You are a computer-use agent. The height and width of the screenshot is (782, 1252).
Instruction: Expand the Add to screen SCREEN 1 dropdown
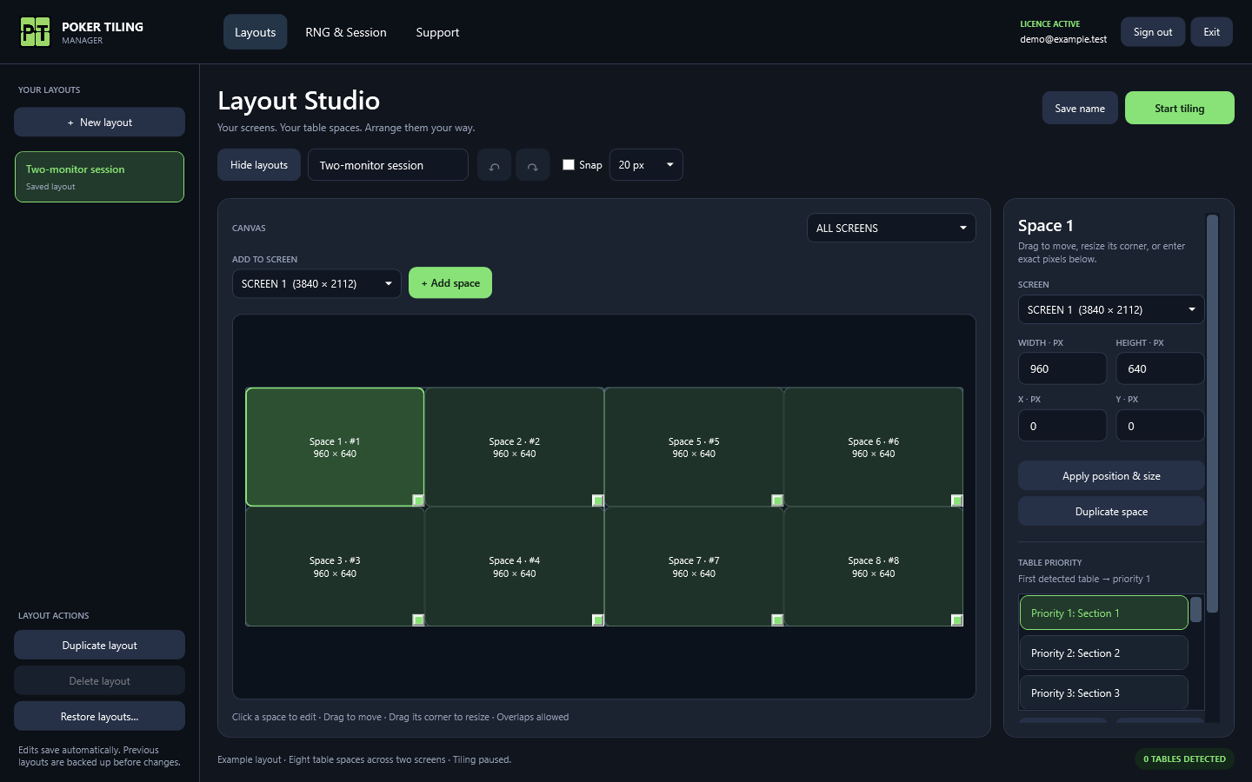tap(316, 283)
